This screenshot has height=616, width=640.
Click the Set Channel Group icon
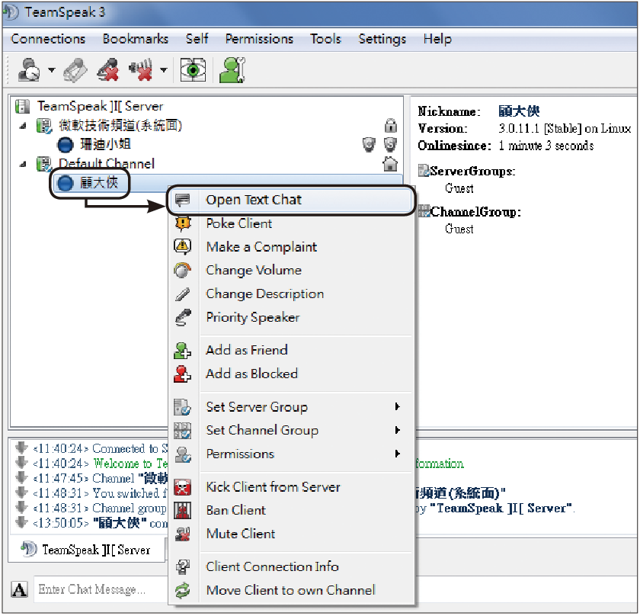(x=182, y=431)
